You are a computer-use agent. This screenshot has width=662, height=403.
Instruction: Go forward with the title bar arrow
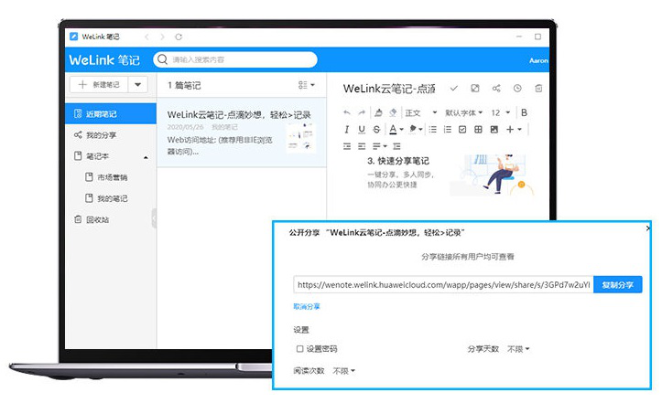(x=162, y=37)
